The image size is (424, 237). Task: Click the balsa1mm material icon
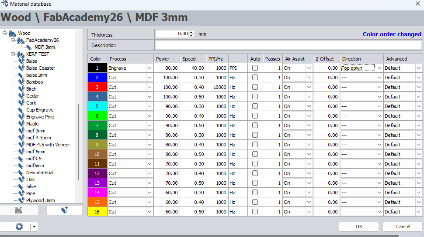[x=21, y=75]
